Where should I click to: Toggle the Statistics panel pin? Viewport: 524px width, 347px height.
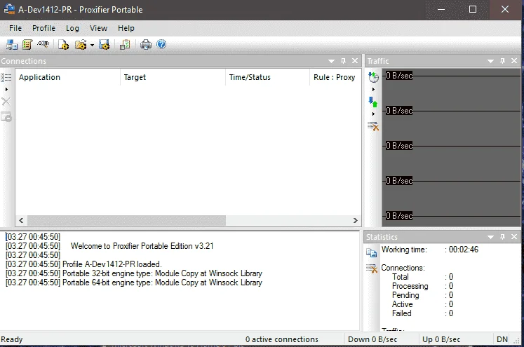(x=503, y=237)
